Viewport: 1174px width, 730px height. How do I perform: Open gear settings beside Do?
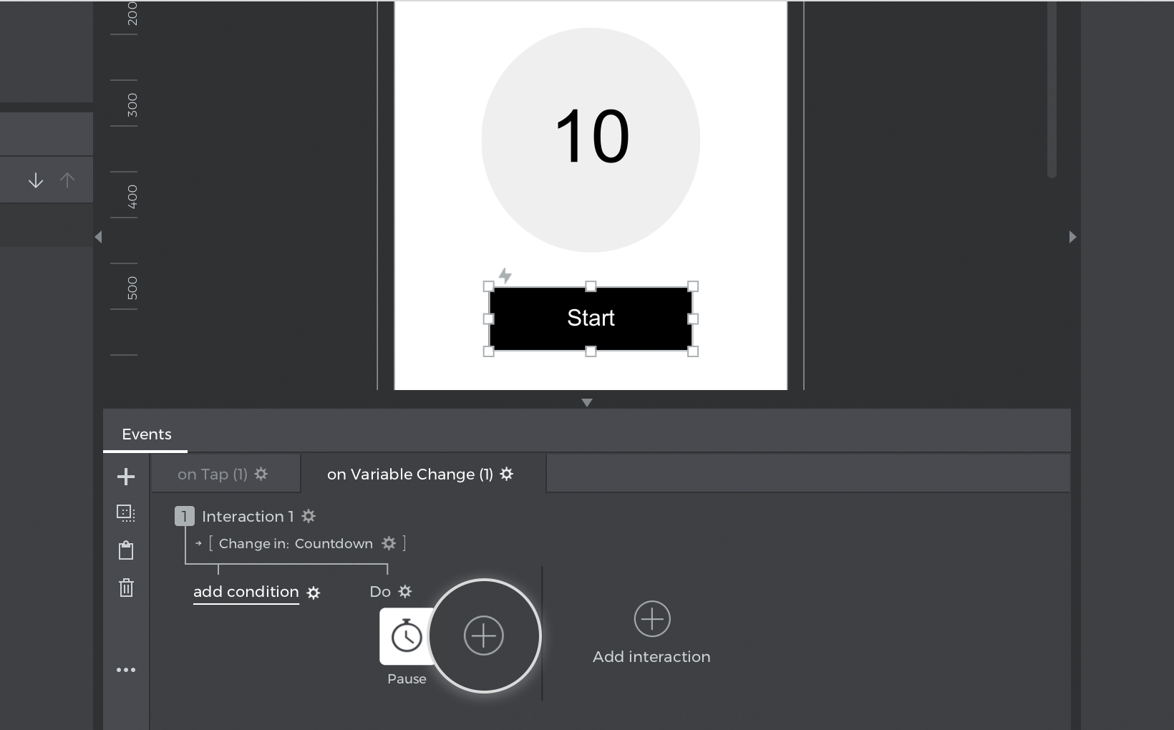[x=405, y=591]
